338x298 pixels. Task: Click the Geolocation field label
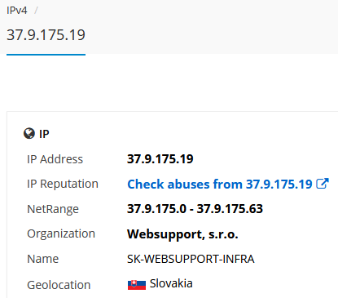(59, 285)
